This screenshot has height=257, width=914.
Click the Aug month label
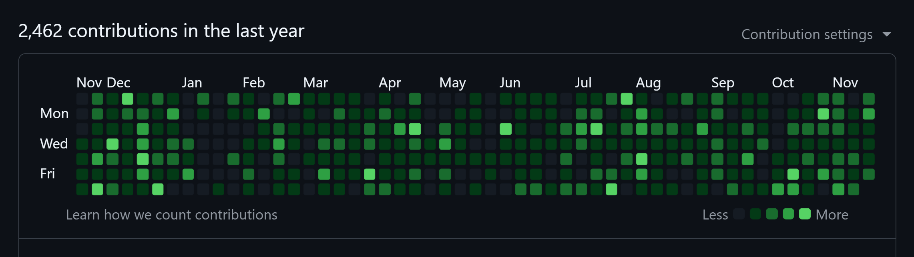pyautogui.click(x=649, y=83)
